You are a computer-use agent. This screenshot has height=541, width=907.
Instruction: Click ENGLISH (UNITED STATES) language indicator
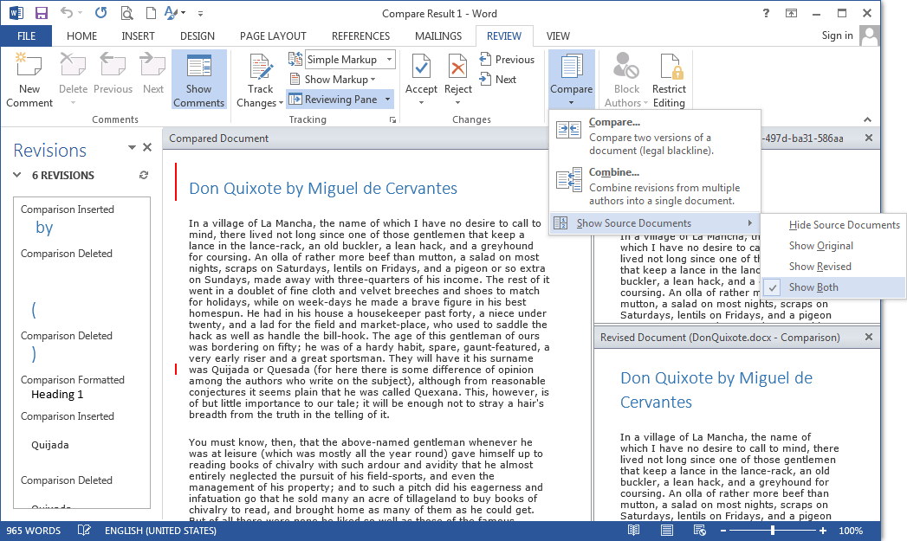tap(161, 531)
